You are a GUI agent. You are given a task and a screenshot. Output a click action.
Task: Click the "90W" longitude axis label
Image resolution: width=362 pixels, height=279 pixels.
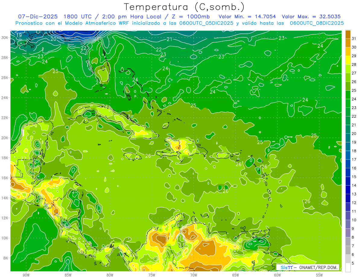pyautogui.click(x=26, y=275)
